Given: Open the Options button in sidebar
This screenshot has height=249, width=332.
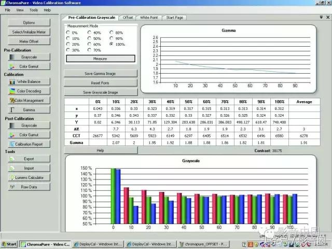Looking at the screenshot, I should point(29,22).
